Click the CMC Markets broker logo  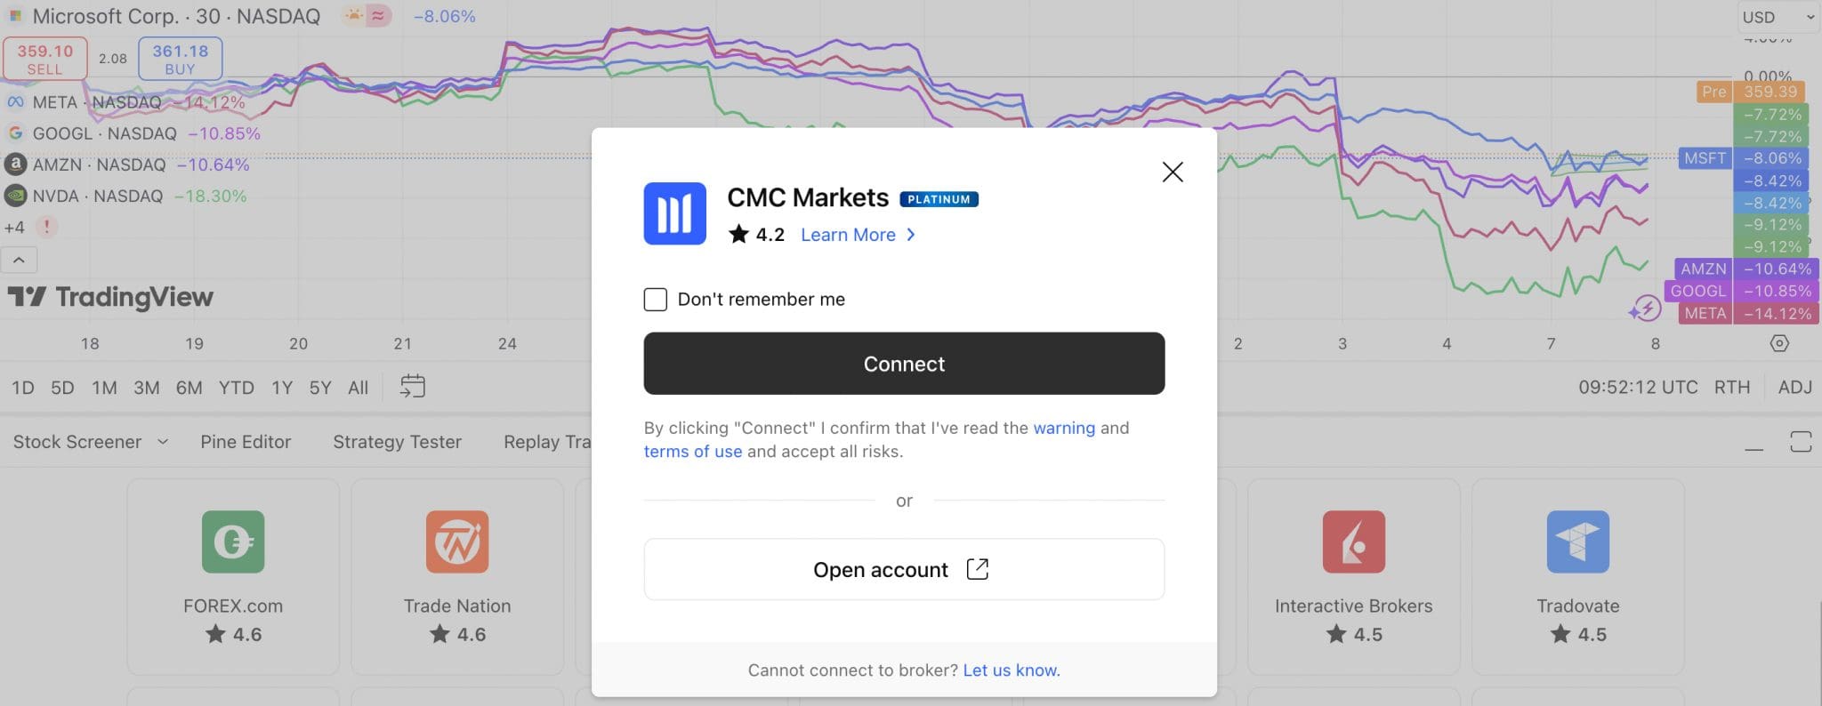click(x=674, y=213)
